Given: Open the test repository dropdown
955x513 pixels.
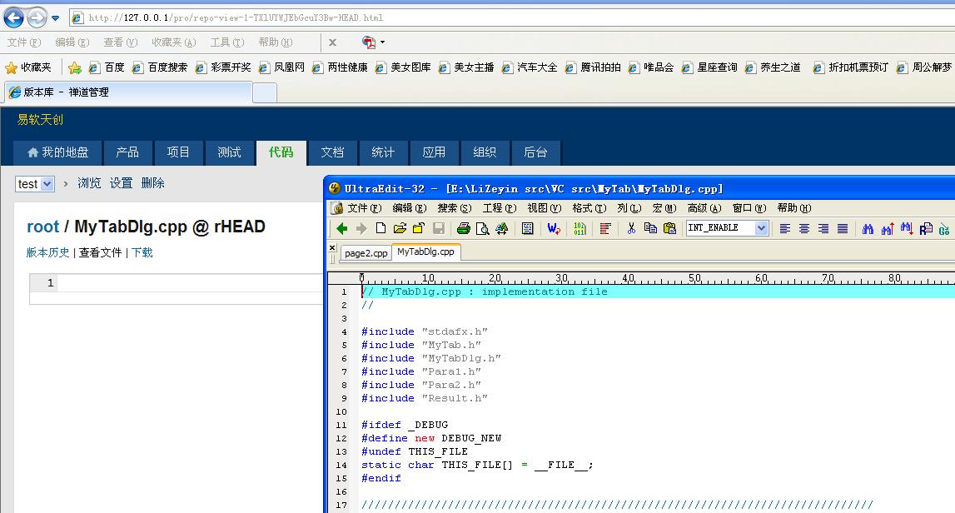Looking at the screenshot, I should pyautogui.click(x=47, y=184).
